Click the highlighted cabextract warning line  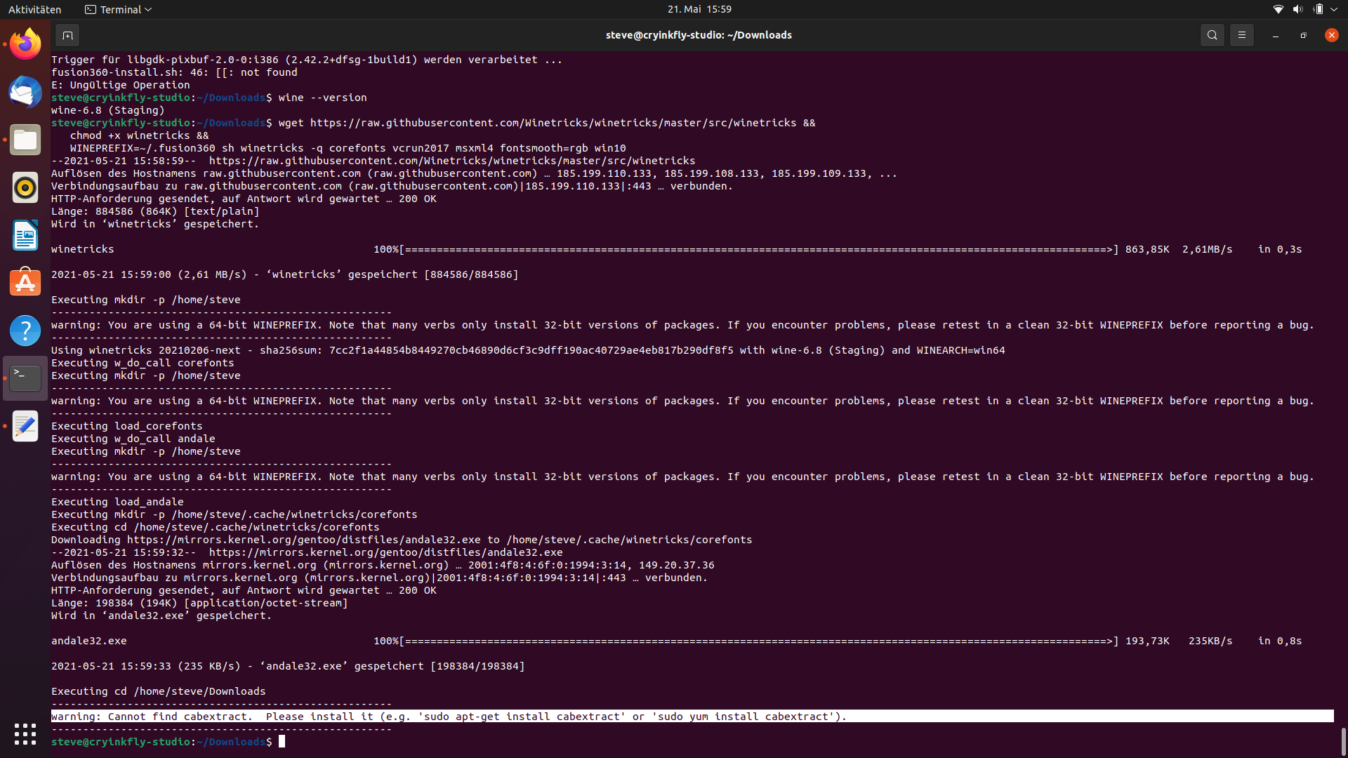(449, 717)
